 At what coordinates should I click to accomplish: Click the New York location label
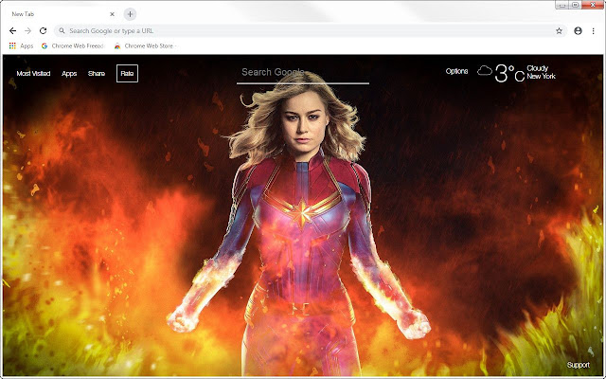tap(541, 76)
